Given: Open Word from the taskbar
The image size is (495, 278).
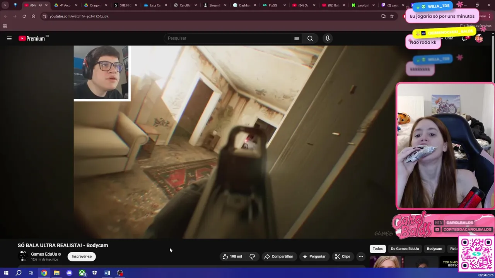Looking at the screenshot, I should pos(107,273).
